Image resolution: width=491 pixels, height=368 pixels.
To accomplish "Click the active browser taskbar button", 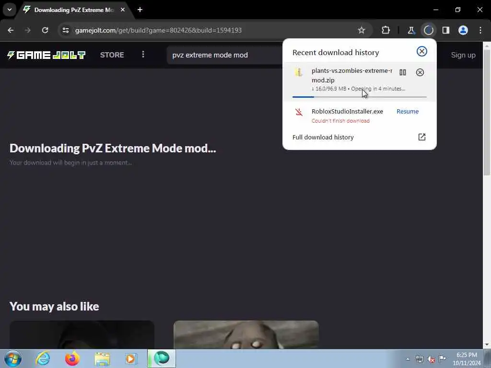I will click(x=162, y=358).
